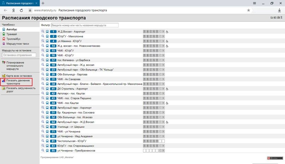Select Автобус transport mode
This screenshot has height=164, width=285.
pyautogui.click(x=12, y=29)
